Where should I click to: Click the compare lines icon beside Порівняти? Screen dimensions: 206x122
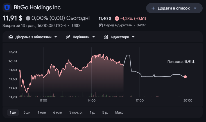pos(68,37)
